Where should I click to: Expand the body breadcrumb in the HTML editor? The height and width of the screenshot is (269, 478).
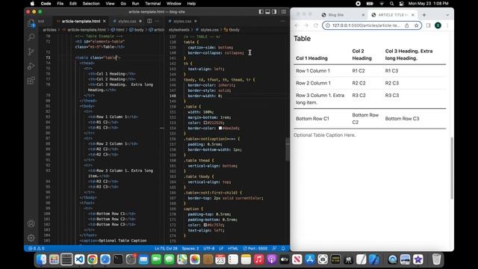(x=136, y=30)
